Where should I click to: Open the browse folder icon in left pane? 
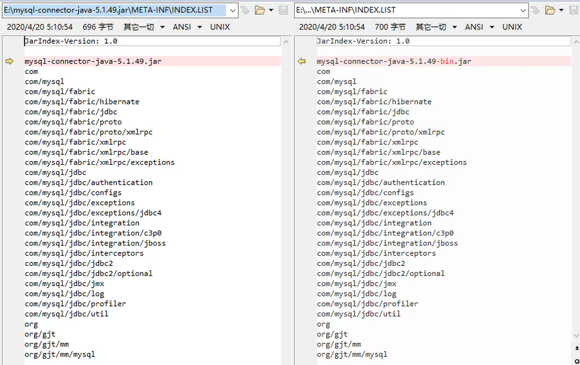click(x=260, y=10)
